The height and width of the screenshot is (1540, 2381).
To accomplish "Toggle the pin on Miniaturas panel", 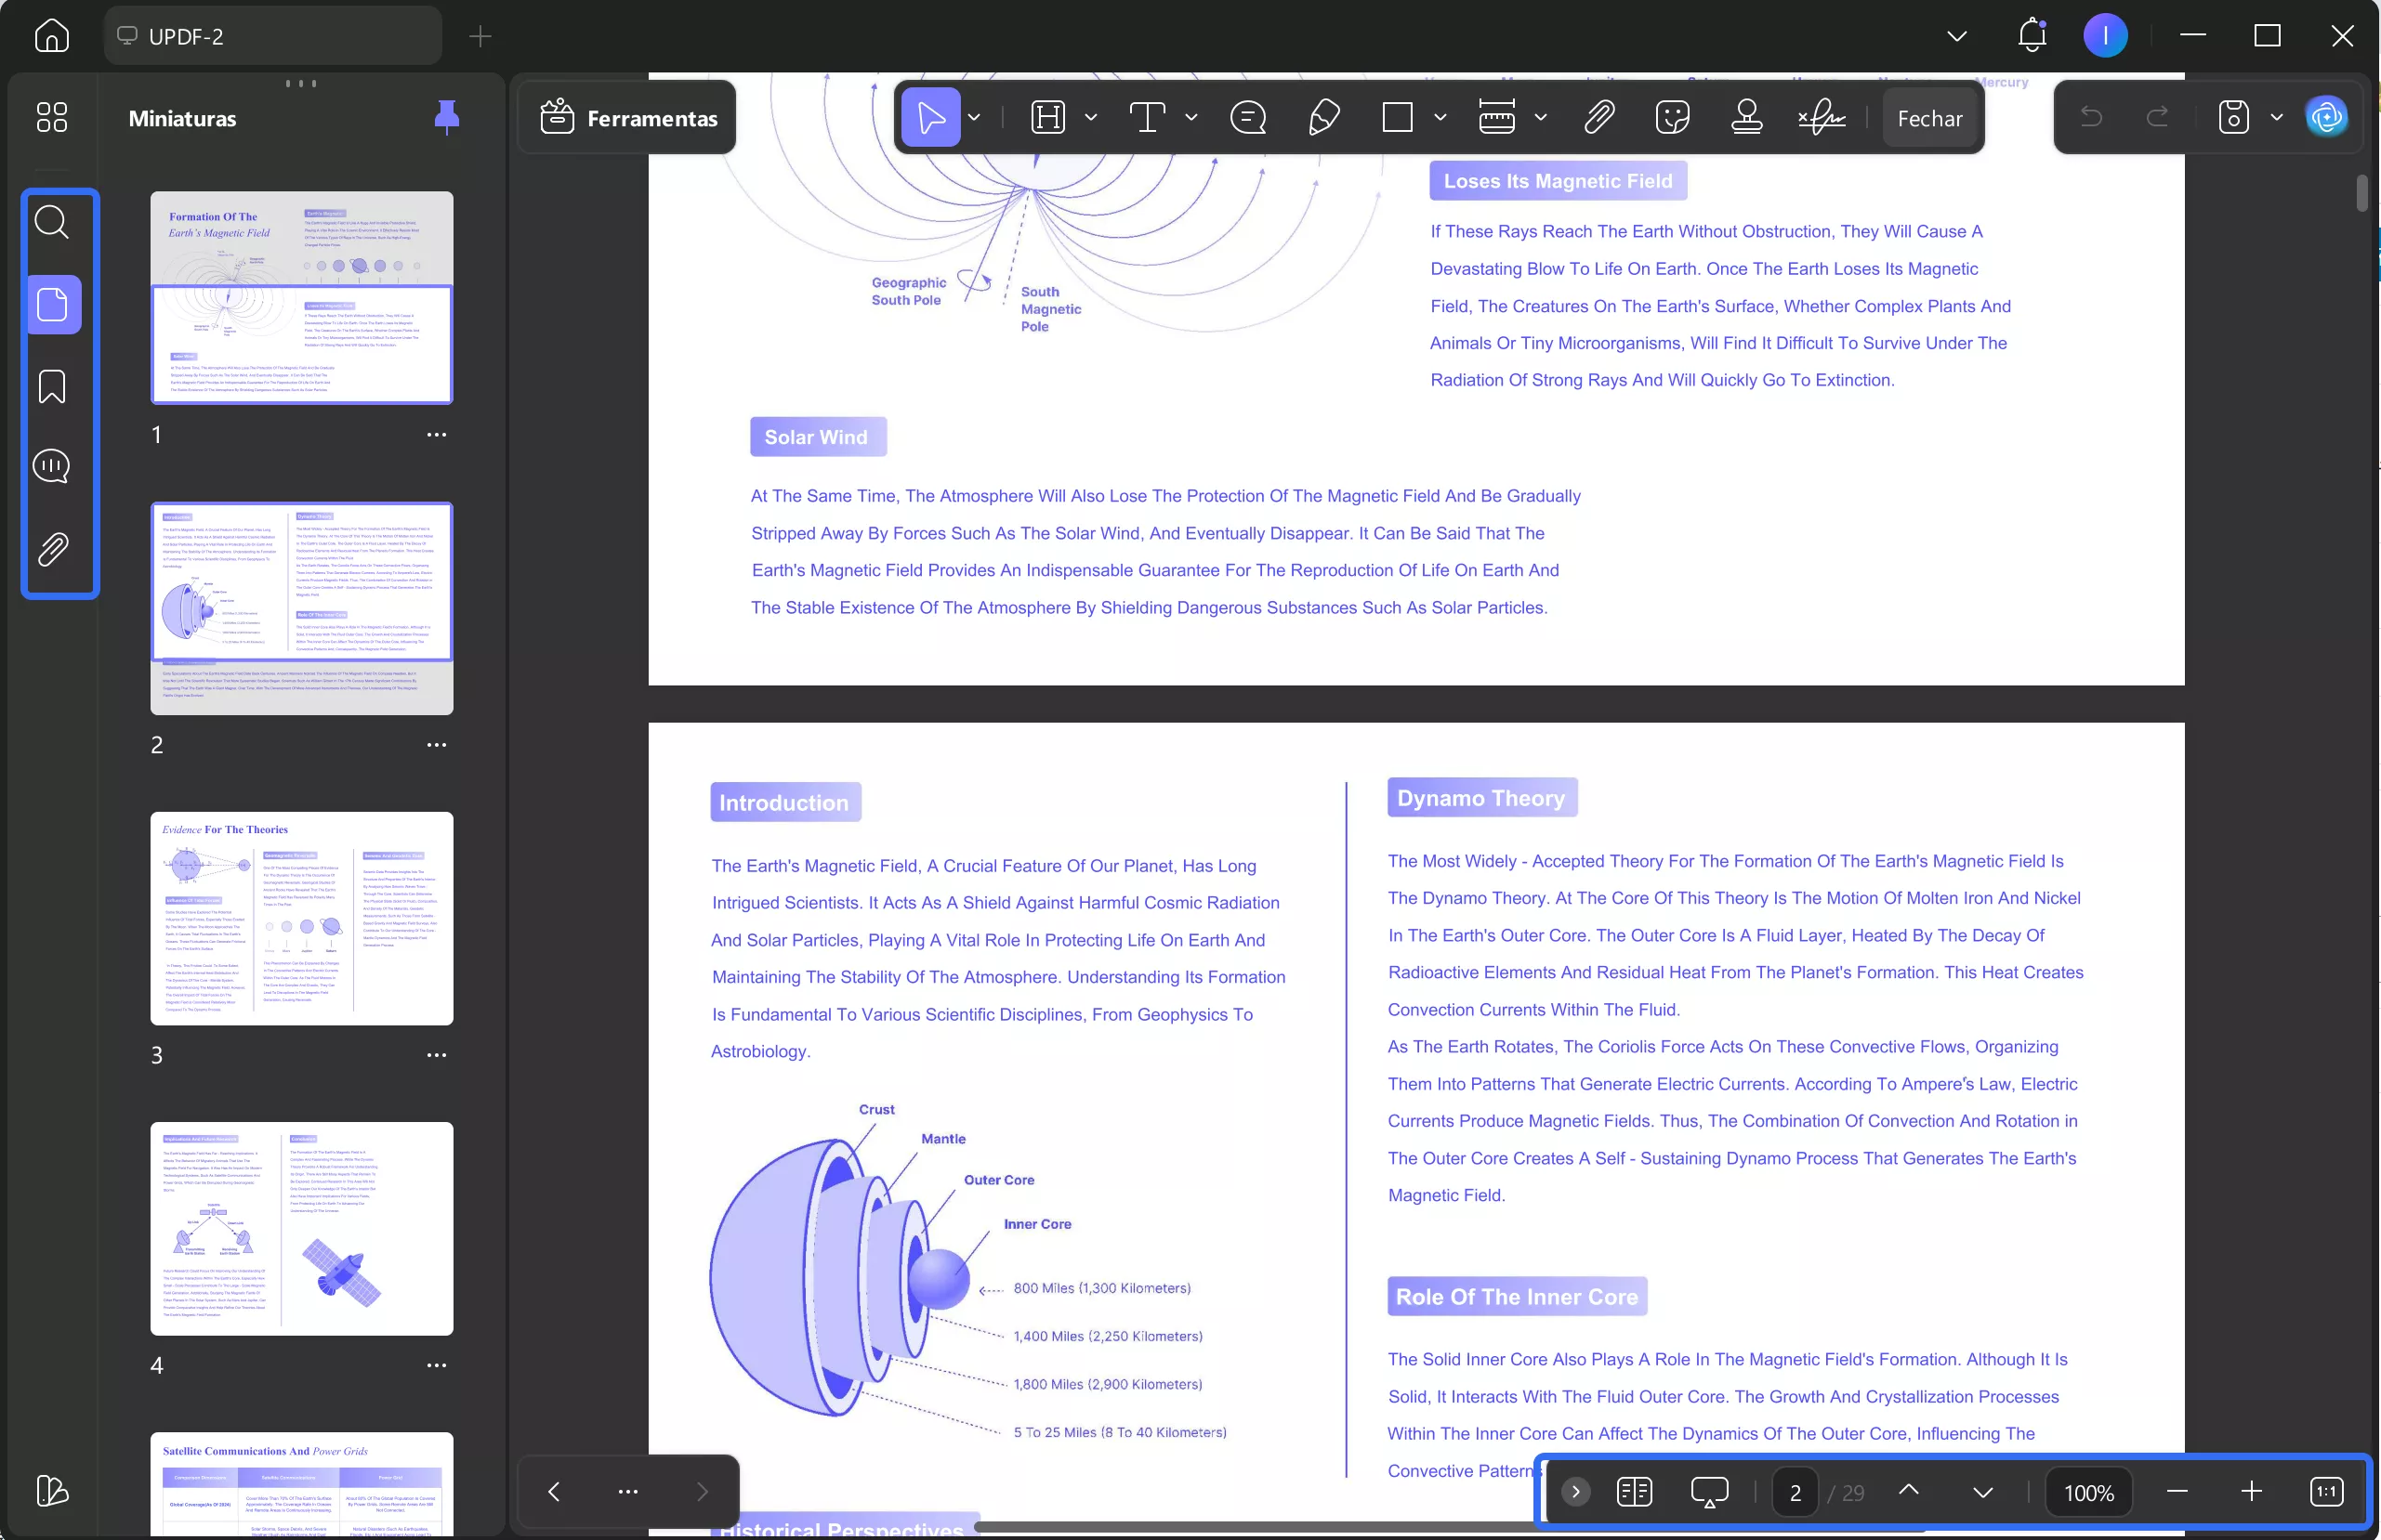I will click(446, 118).
